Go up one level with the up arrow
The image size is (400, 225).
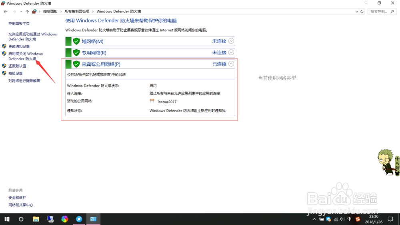[27, 12]
